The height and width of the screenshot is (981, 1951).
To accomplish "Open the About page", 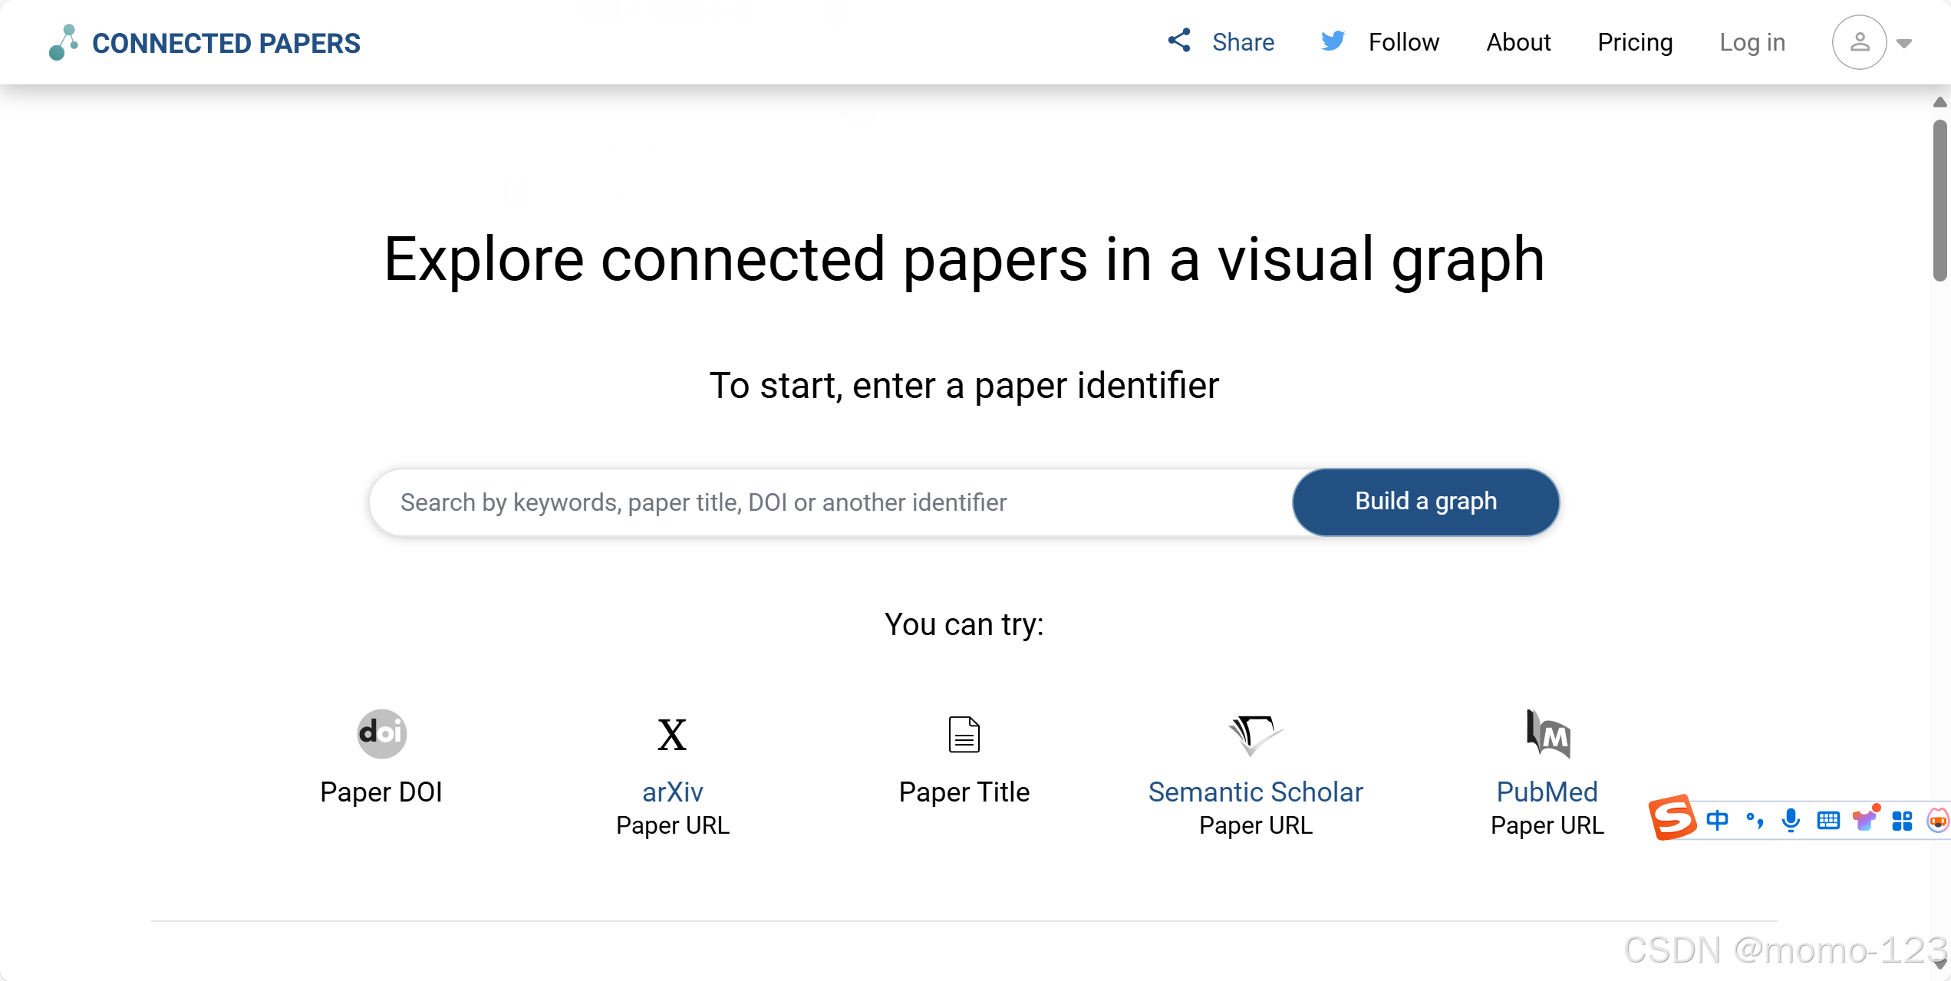I will (1518, 42).
